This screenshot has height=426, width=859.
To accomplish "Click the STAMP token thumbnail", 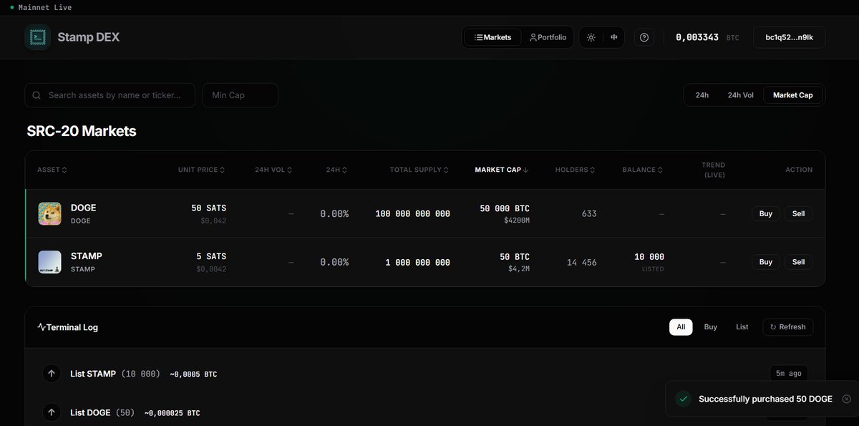I will point(49,262).
